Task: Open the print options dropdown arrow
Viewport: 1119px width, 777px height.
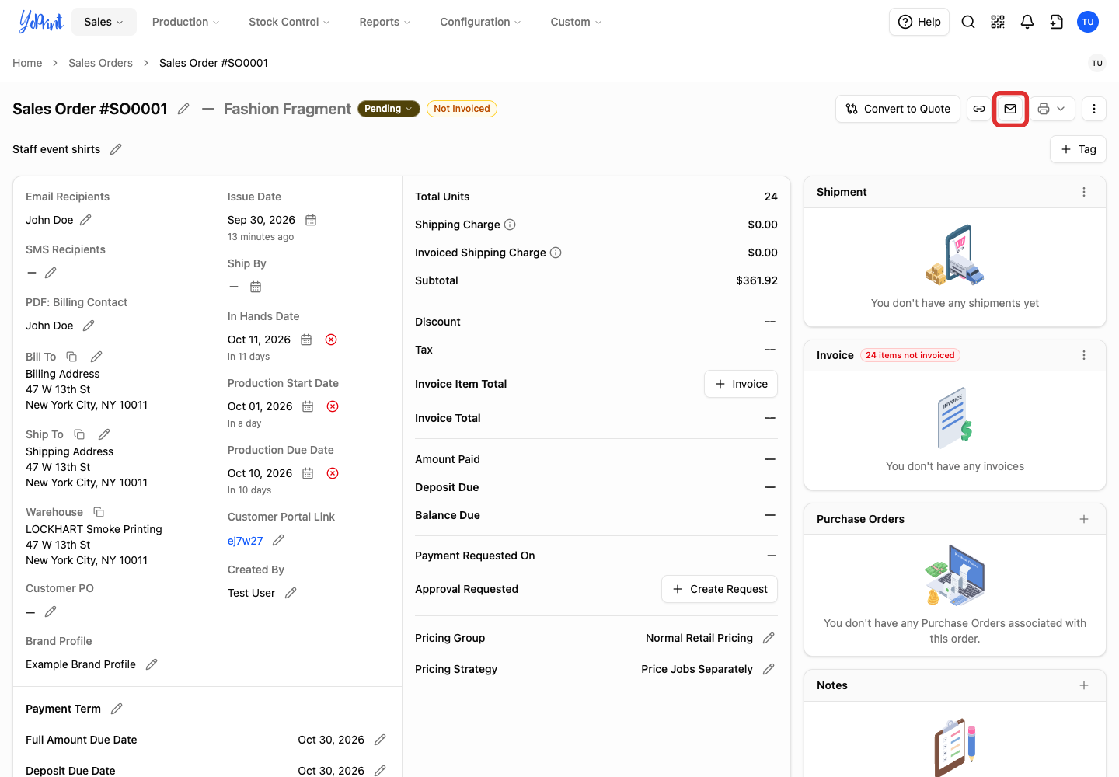Action: click(x=1061, y=109)
